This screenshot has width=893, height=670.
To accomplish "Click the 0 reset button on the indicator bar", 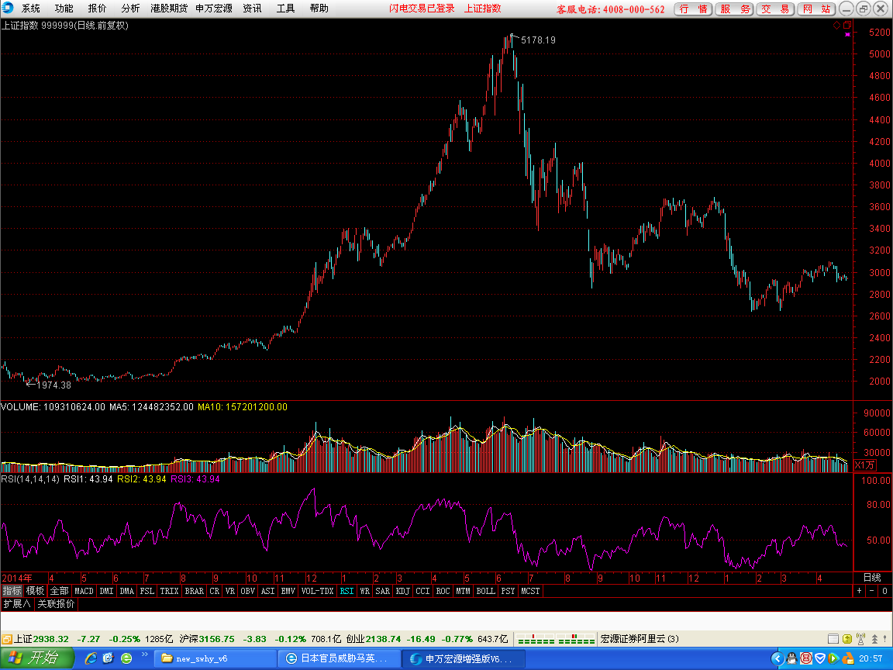I will point(884,591).
